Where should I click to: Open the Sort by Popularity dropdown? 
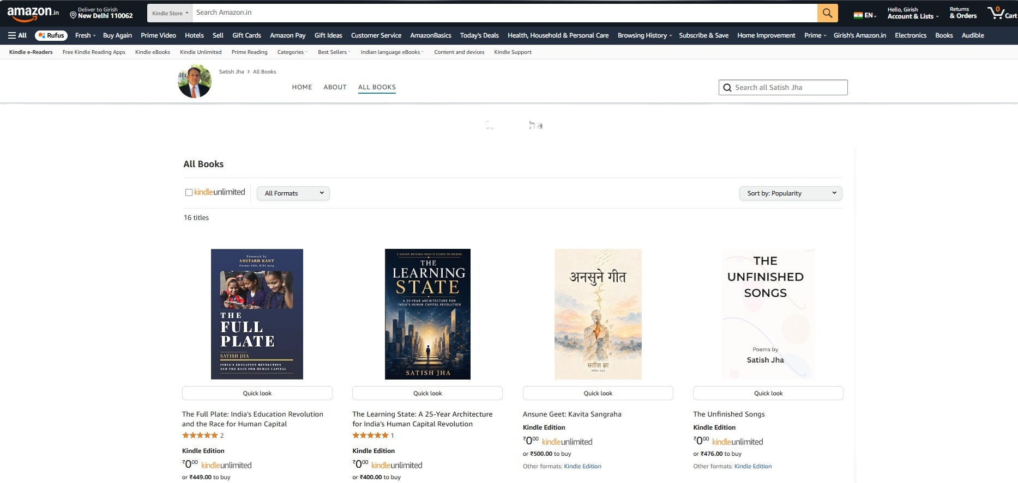coord(791,193)
